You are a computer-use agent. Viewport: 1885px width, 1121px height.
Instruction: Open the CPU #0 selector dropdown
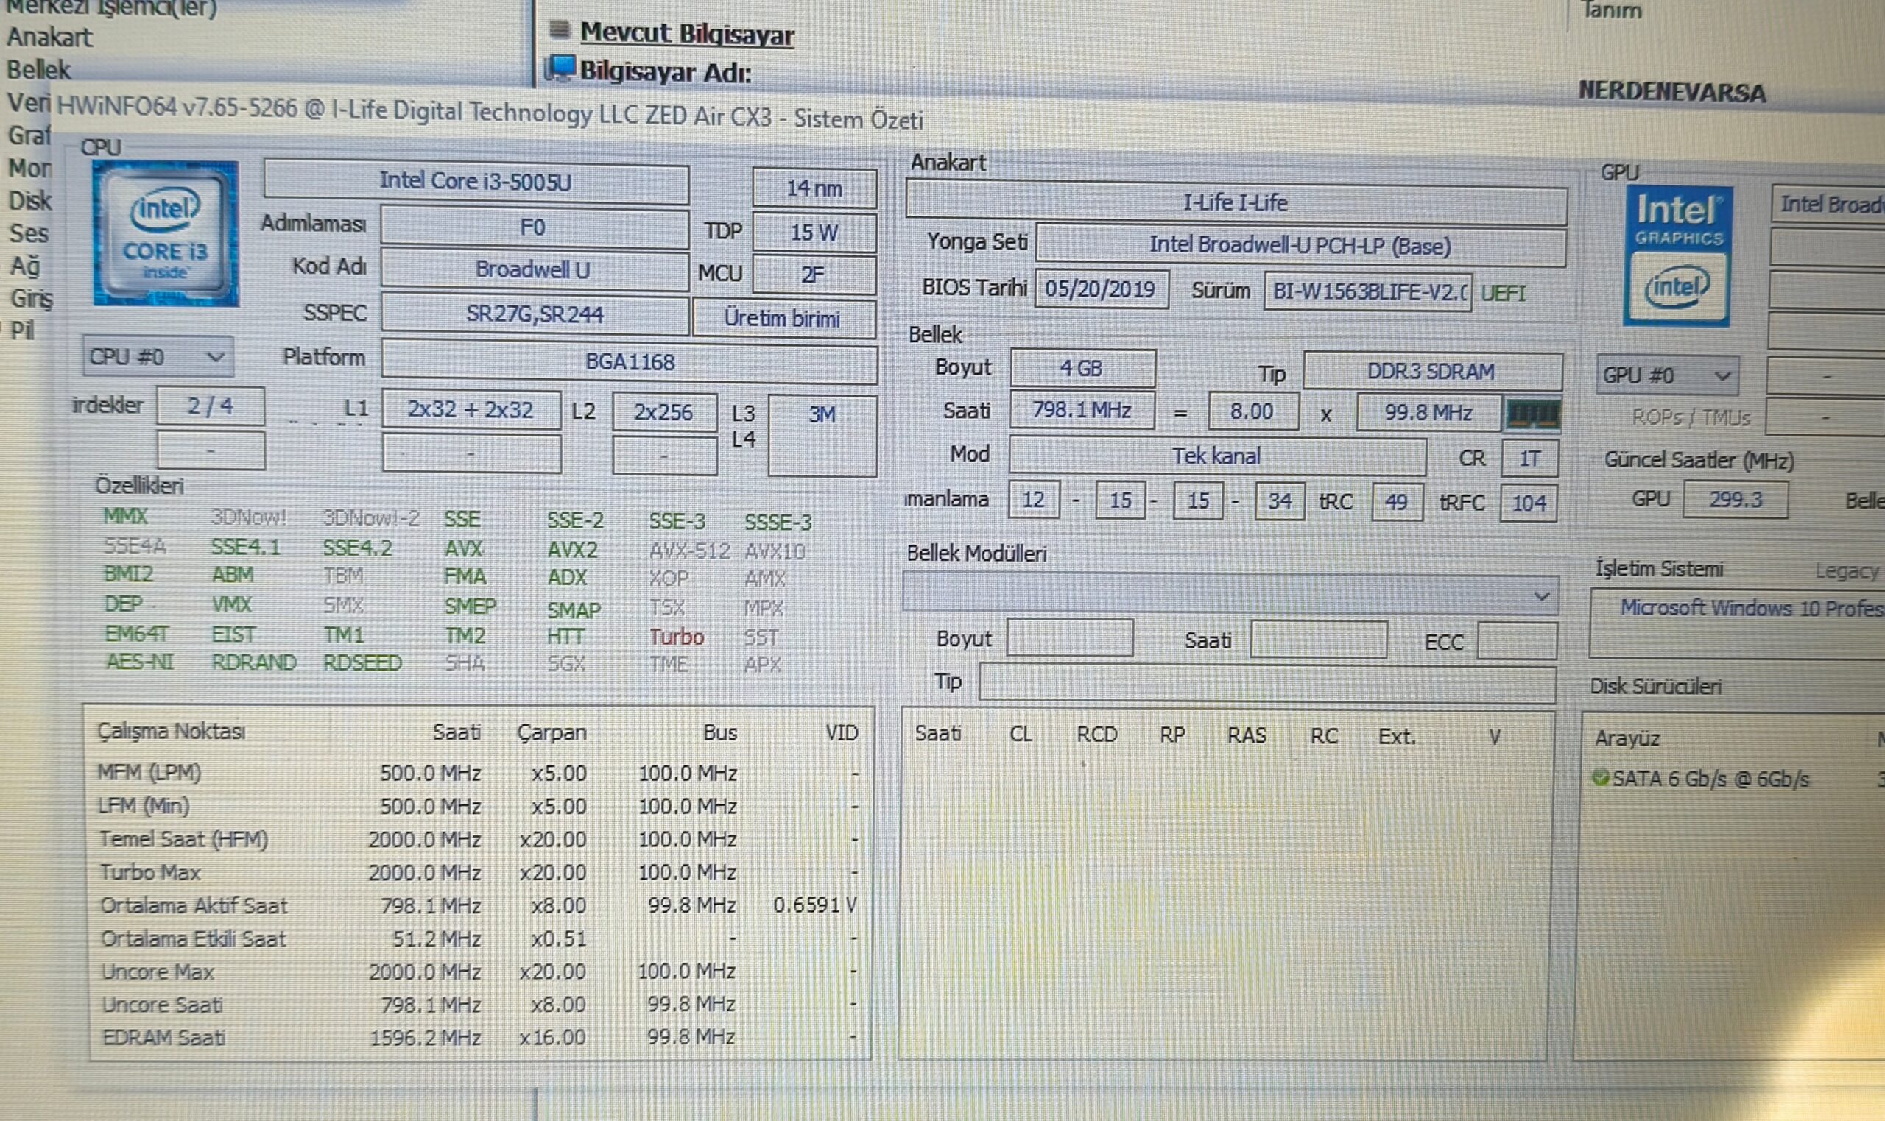pyautogui.click(x=157, y=356)
